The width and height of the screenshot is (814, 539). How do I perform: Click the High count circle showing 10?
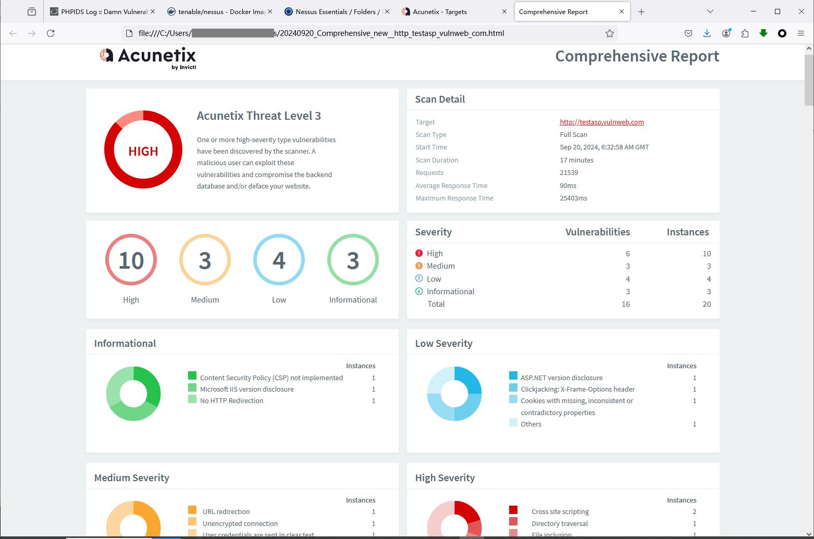[x=131, y=260]
